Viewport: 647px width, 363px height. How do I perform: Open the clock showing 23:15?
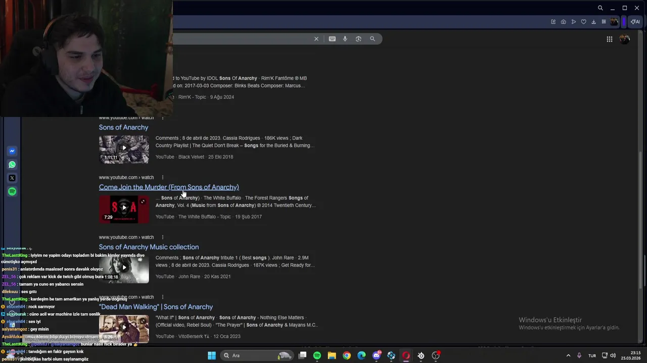coord(631,355)
